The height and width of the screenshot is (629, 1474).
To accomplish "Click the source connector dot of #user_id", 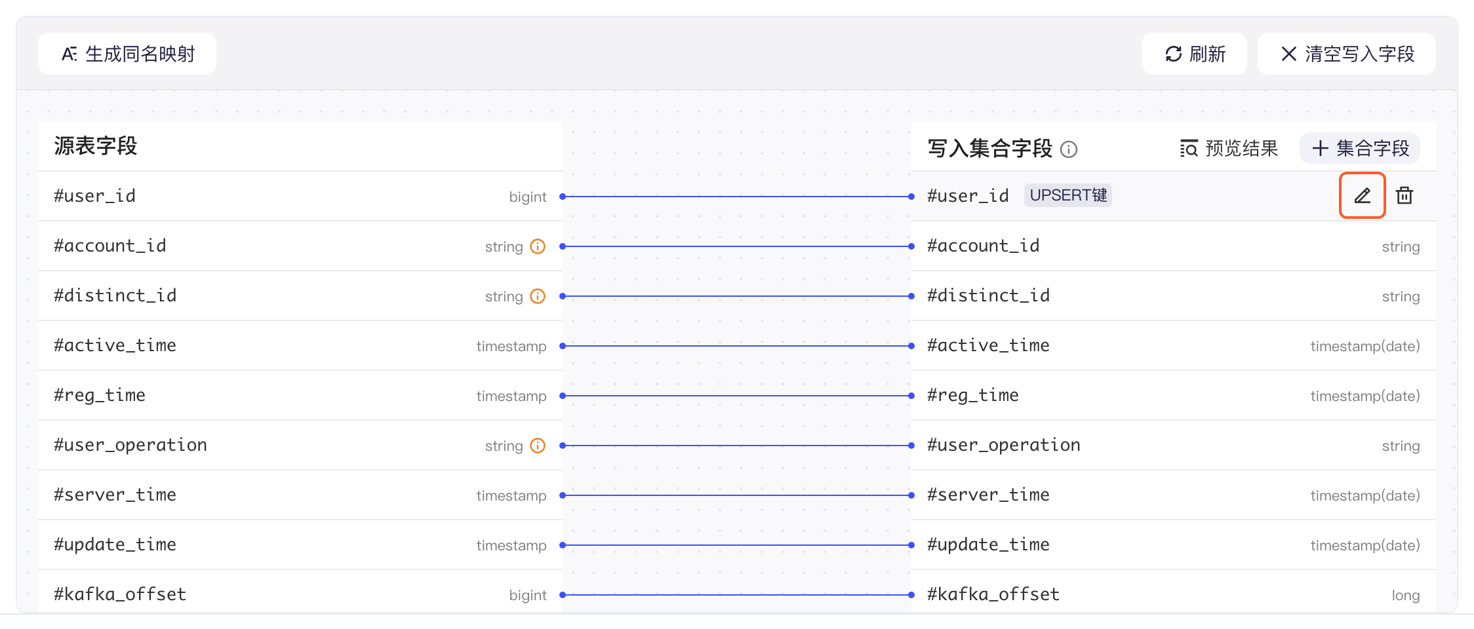I will click(x=563, y=197).
